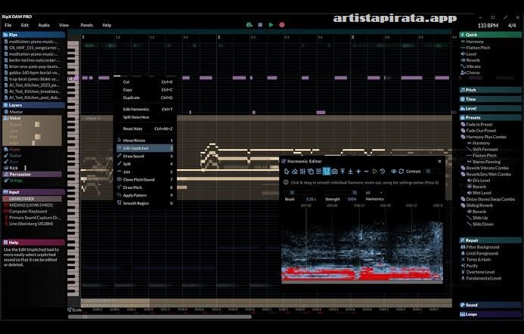Open the All Harmonics dropdown

point(374,193)
